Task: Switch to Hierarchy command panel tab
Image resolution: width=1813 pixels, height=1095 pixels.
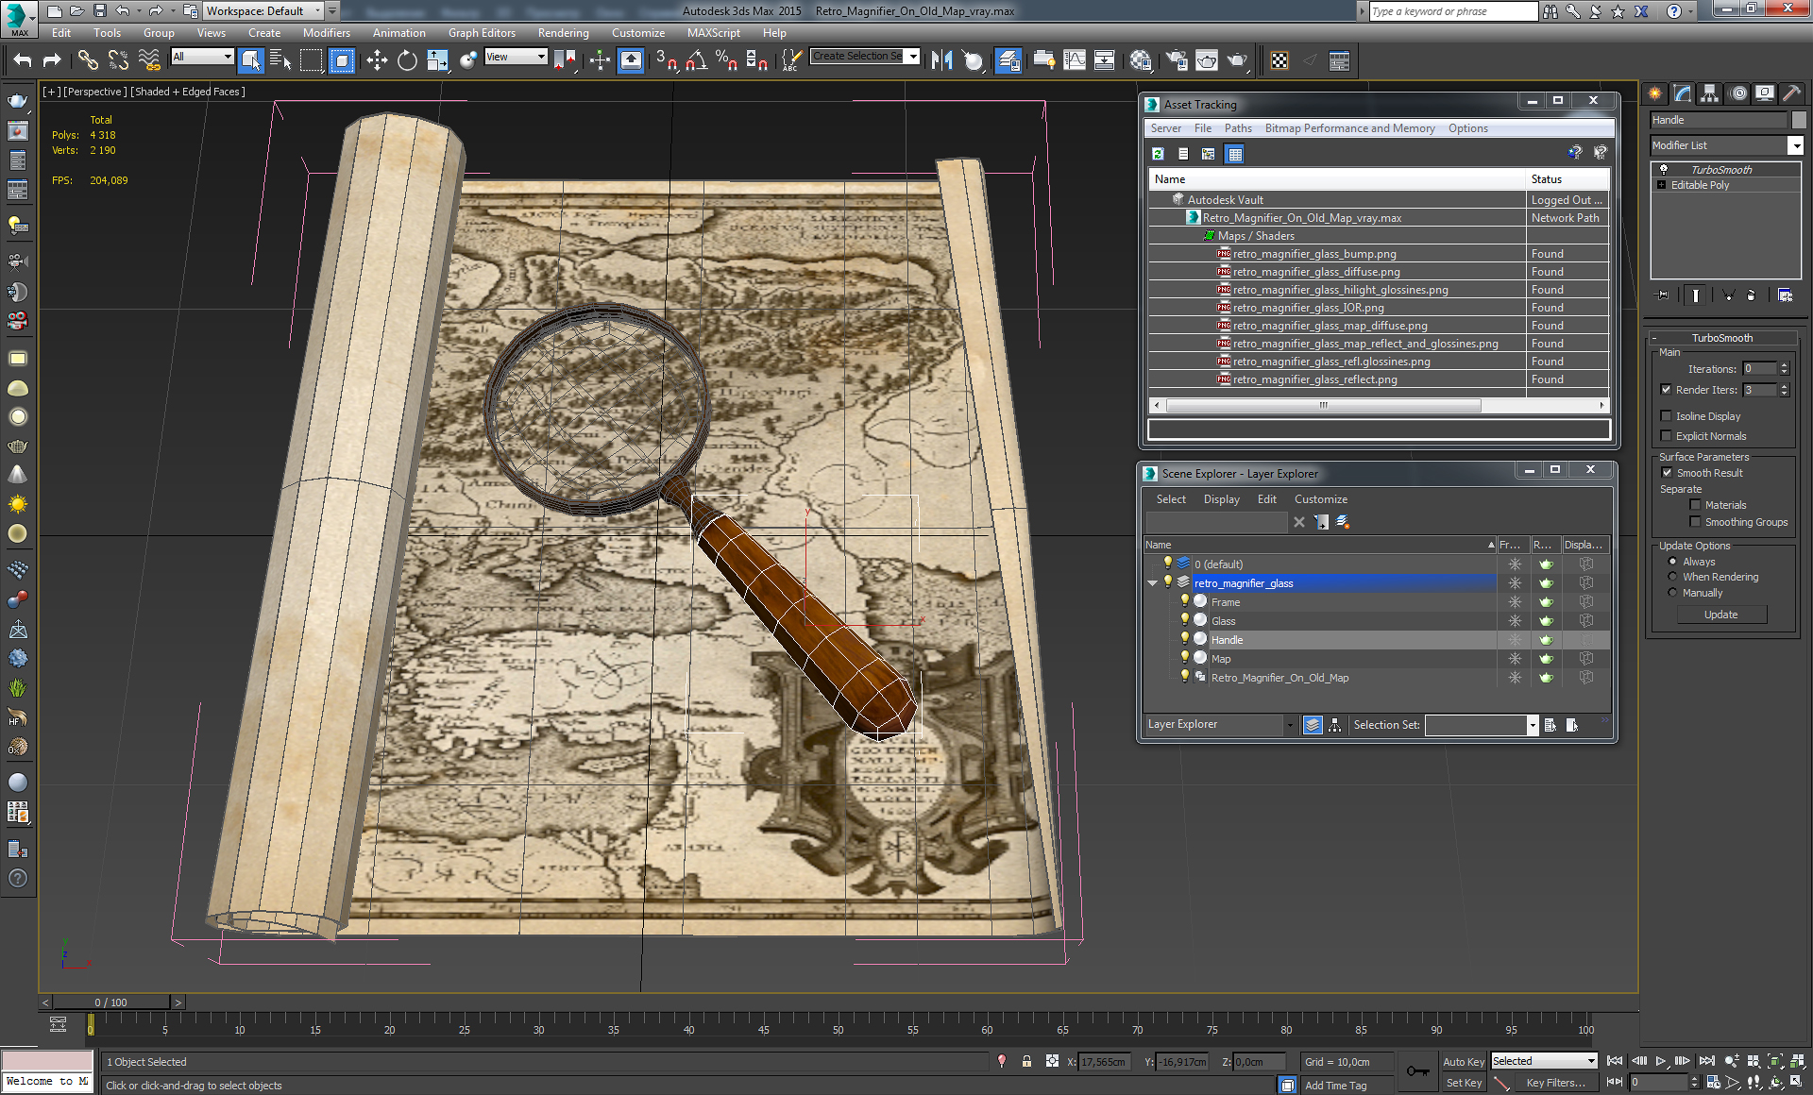Action: point(1709,93)
